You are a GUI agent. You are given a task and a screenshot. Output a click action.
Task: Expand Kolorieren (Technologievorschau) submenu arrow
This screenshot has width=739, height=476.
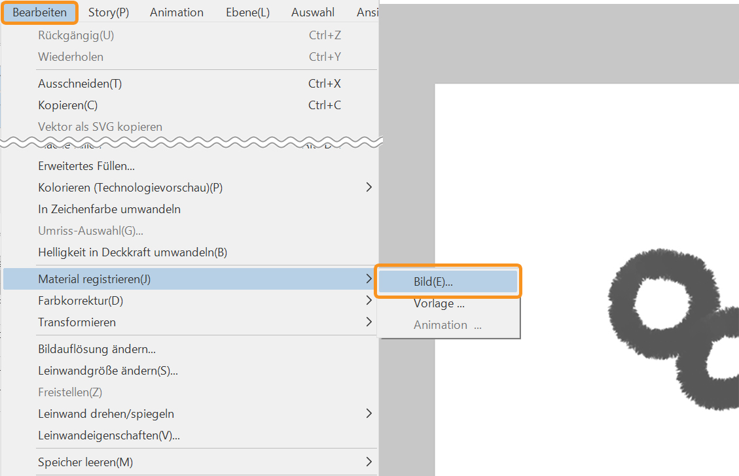tap(369, 188)
